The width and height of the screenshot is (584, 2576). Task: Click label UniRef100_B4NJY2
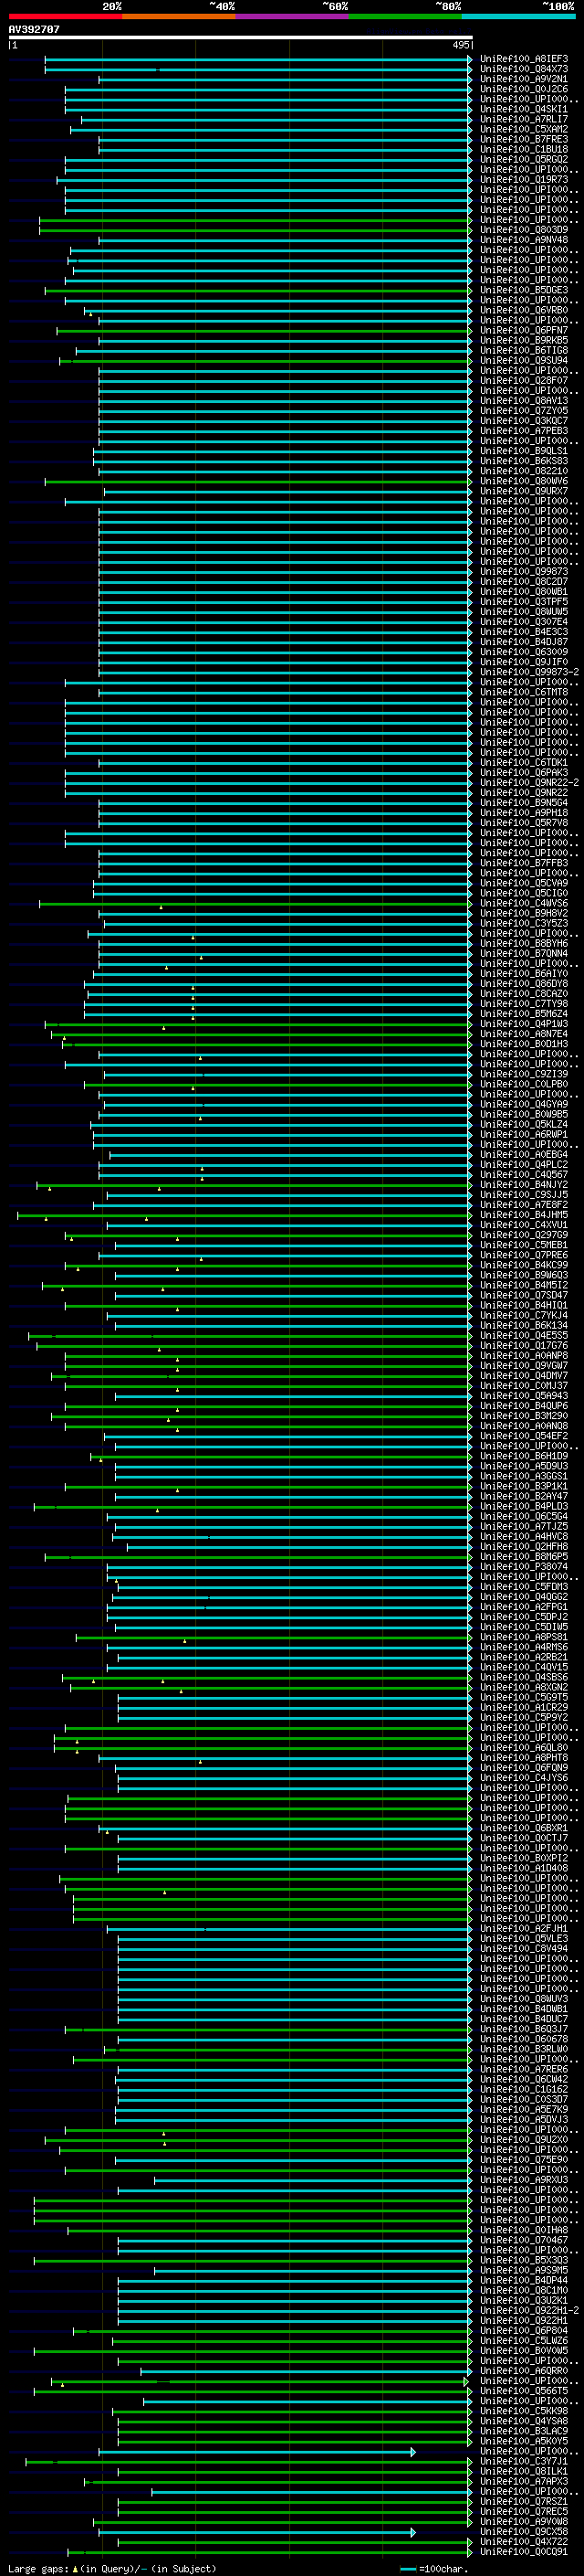[524, 1185]
